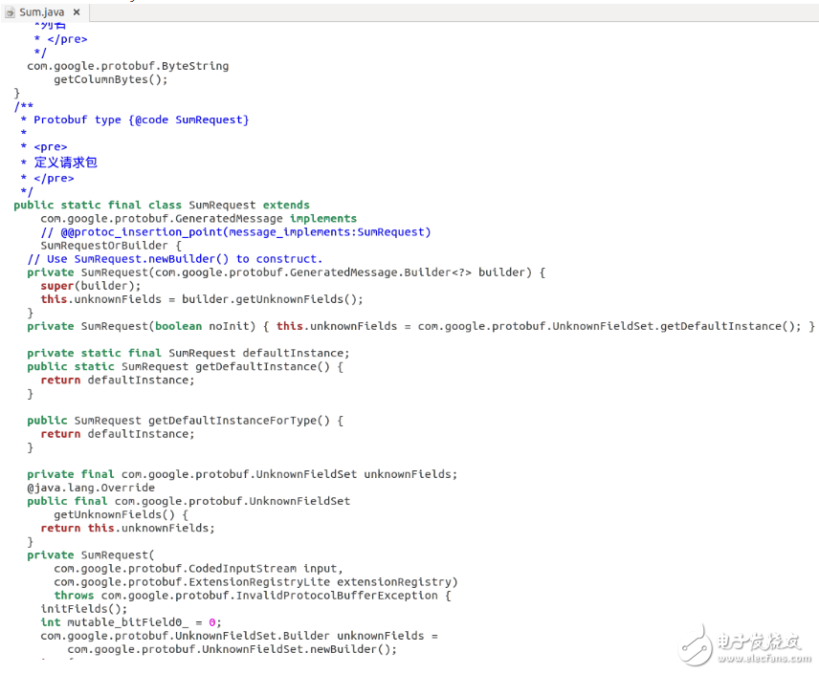The width and height of the screenshot is (819, 674).
Task: Click the 'boolean noInit' constructor parameter
Action: 191,326
